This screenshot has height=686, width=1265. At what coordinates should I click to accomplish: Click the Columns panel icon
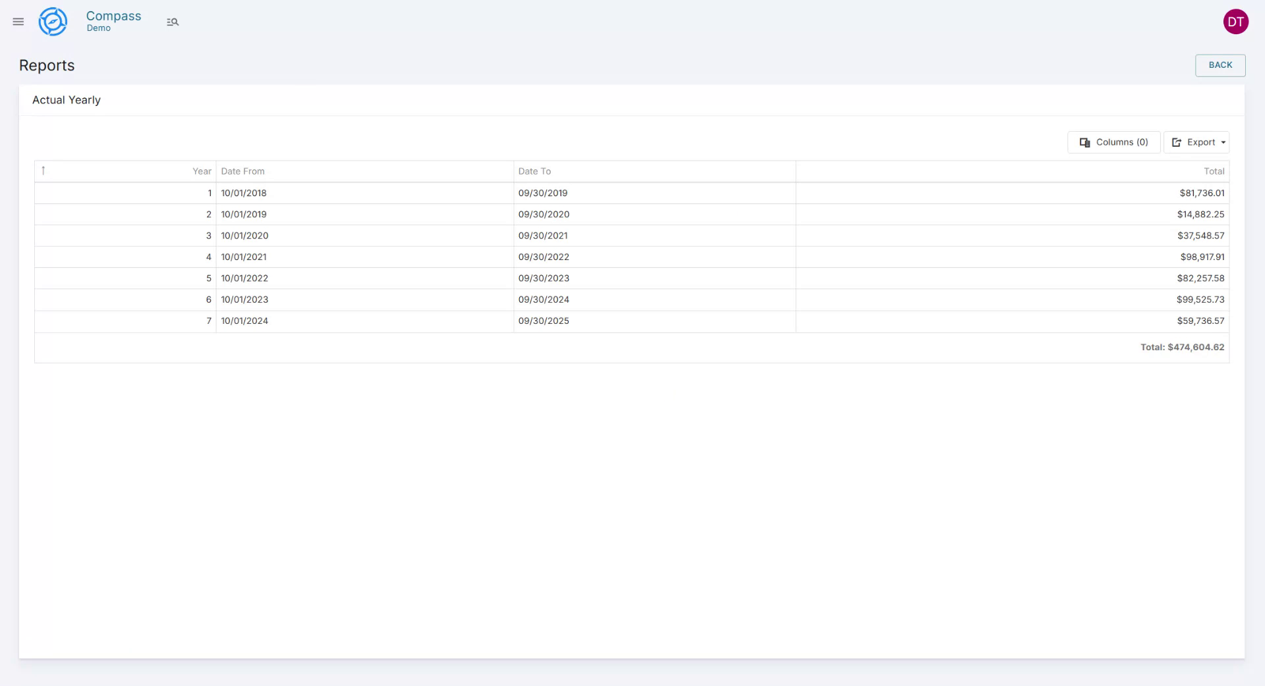1084,142
